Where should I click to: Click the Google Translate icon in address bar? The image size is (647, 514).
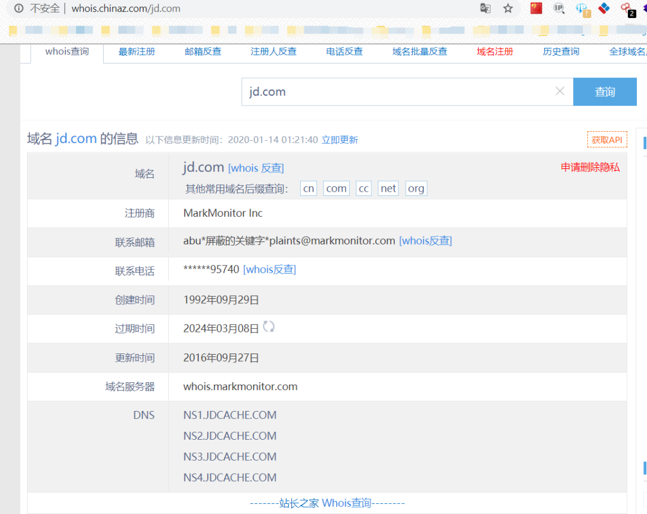485,8
